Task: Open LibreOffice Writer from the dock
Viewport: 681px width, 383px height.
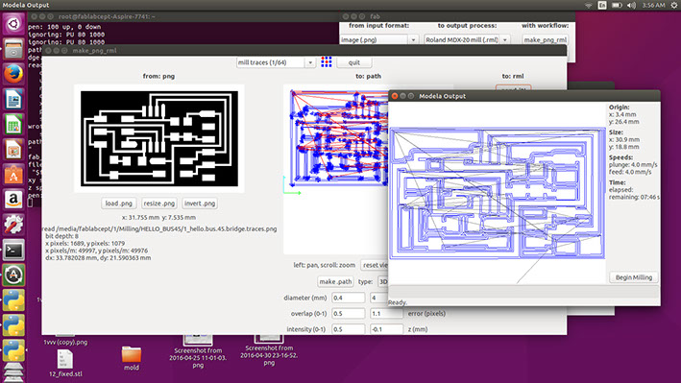Action: tap(13, 100)
